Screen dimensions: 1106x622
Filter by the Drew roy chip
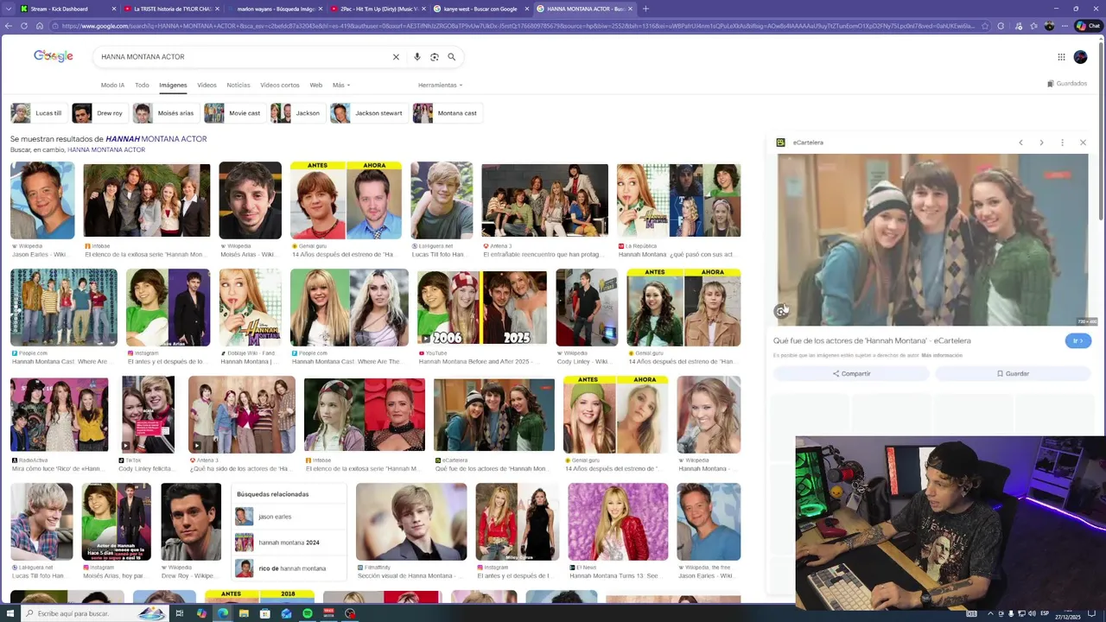(x=99, y=113)
